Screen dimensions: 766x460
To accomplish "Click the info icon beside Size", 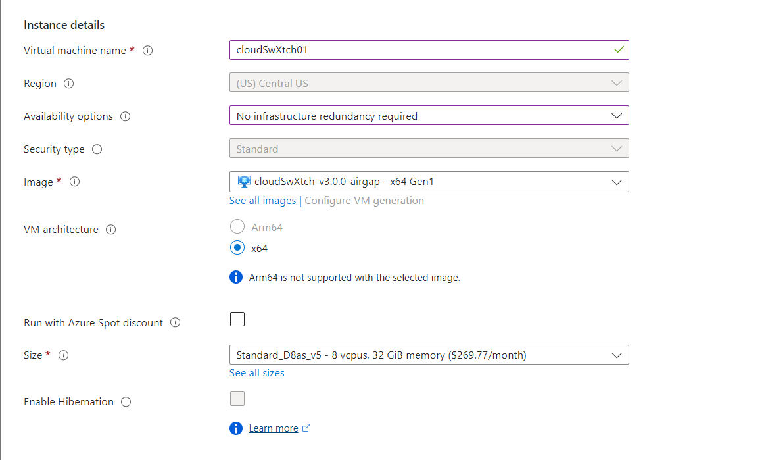I will (63, 355).
